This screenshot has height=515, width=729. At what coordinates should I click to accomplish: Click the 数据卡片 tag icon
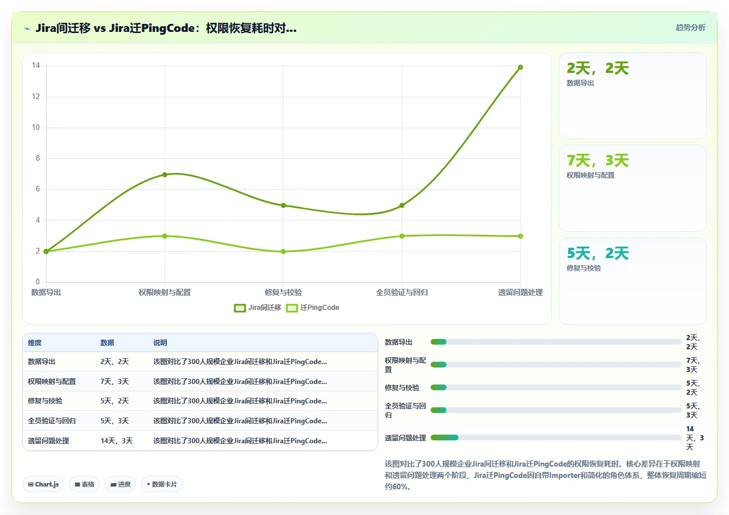[148, 484]
